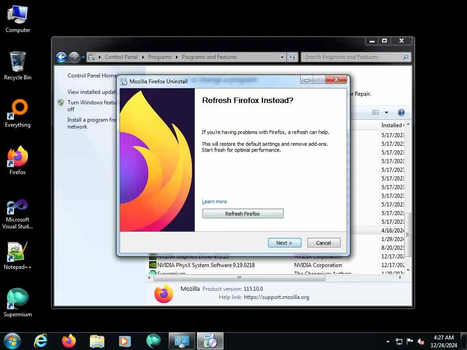This screenshot has height=350, width=467.
Task: Launch the Firefox desktop shortcut
Action: coord(18,160)
